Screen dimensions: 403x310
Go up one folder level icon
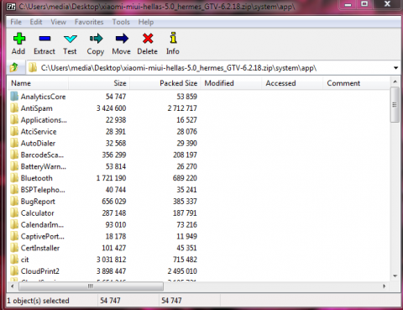(x=14, y=67)
